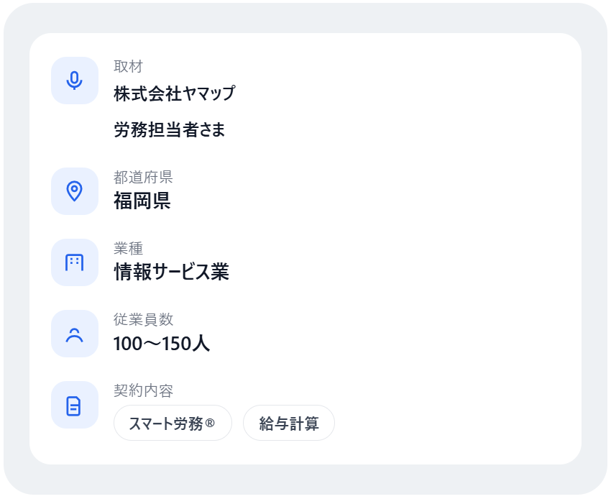Open the contract document icon
Viewport: 611px width, 499px height.
point(74,405)
